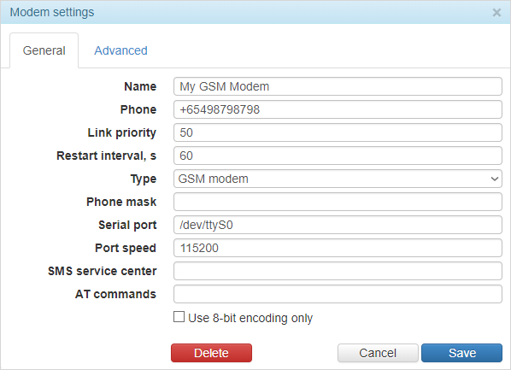Viewport: 511px width, 370px height.
Task: Click the Modem settings title bar
Action: click(x=255, y=12)
